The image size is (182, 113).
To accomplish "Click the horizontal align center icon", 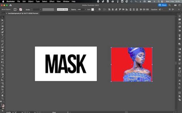I will [112, 10].
